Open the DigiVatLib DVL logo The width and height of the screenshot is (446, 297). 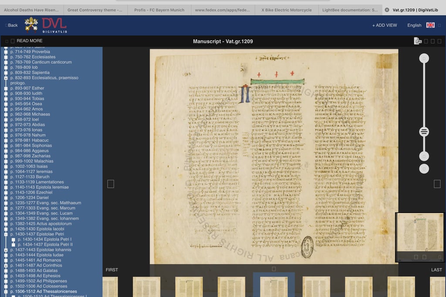[x=54, y=25]
